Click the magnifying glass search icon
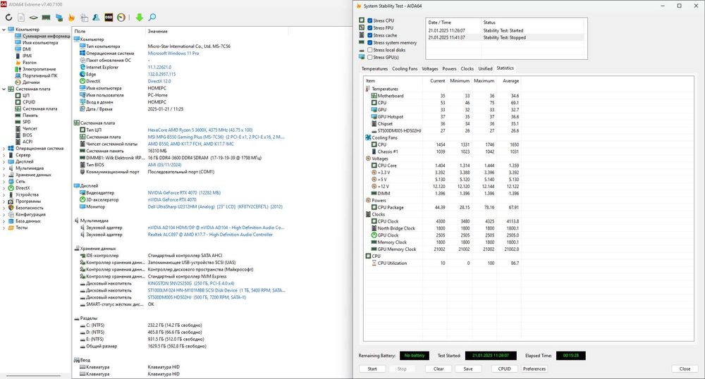 tap(152, 18)
